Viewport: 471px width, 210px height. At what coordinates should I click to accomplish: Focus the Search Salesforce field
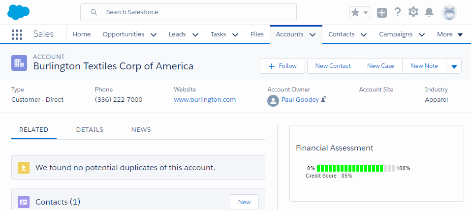pyautogui.click(x=188, y=12)
